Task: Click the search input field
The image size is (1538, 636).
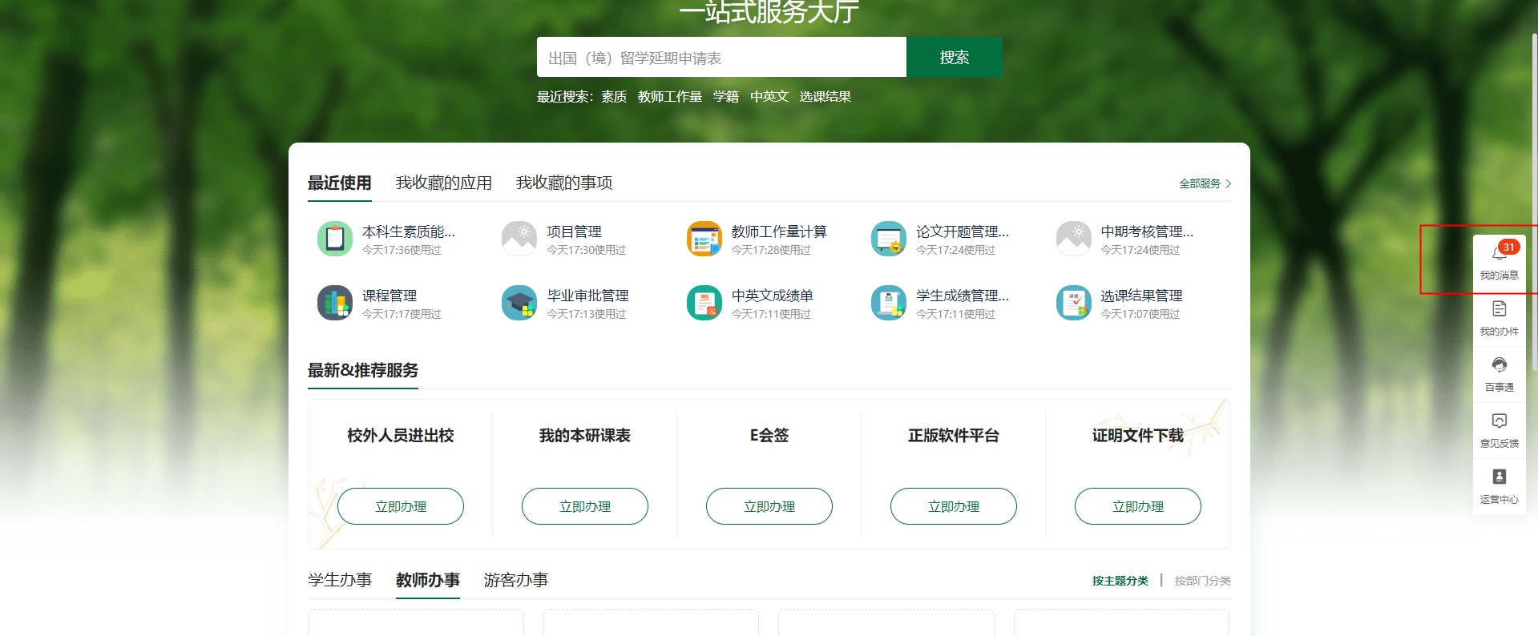Action: pos(721,58)
